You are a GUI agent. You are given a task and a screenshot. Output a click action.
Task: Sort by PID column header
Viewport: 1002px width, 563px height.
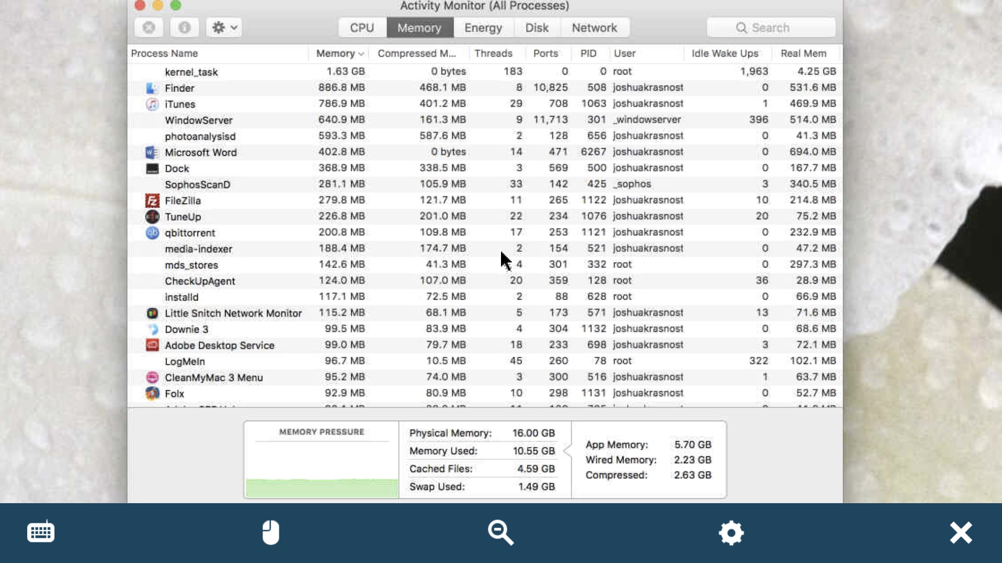click(x=588, y=53)
